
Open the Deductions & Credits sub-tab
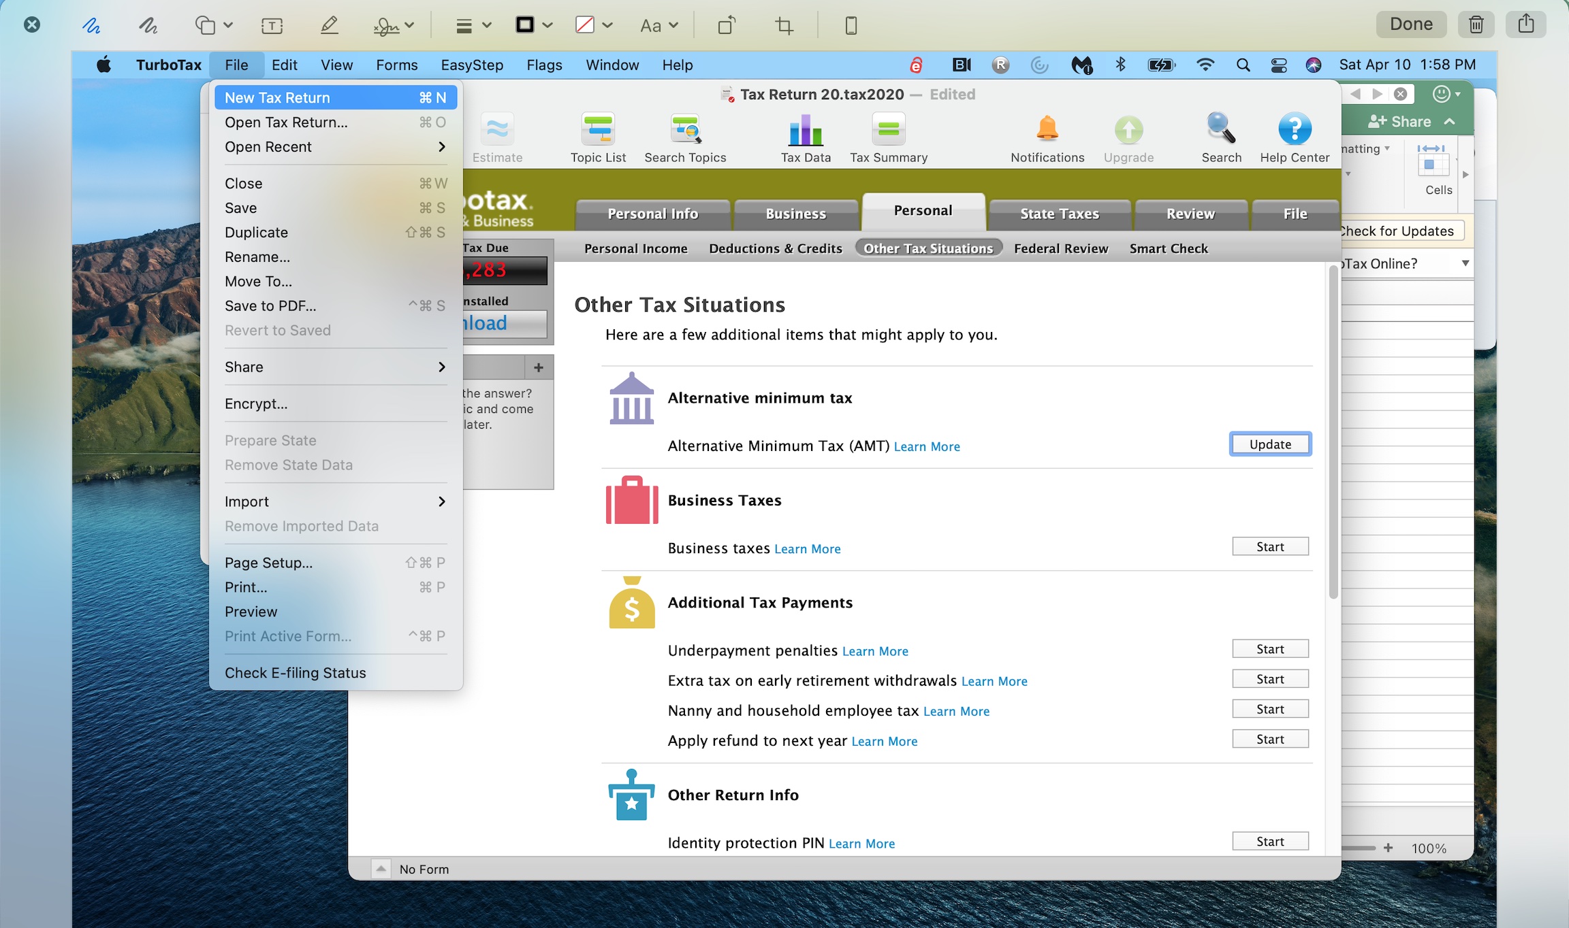click(x=776, y=249)
